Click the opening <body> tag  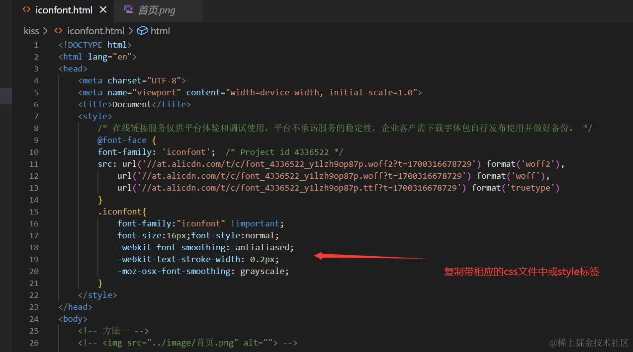[x=73, y=319]
